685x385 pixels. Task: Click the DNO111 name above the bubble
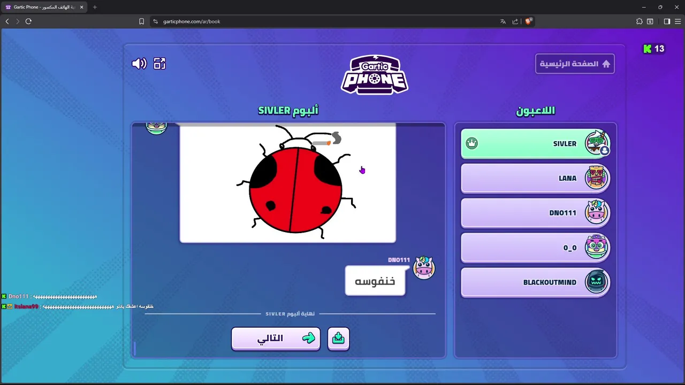(x=399, y=260)
